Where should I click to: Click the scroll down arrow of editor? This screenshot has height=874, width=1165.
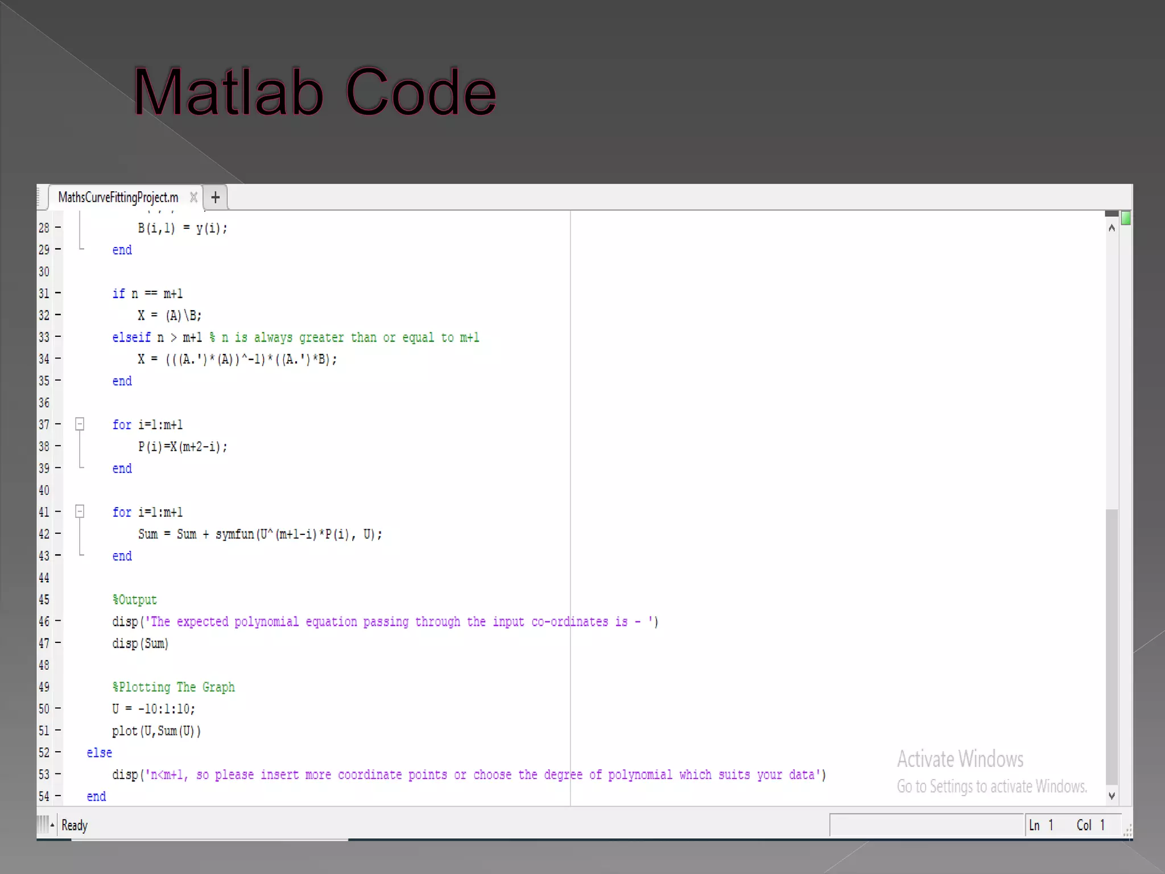click(x=1112, y=795)
